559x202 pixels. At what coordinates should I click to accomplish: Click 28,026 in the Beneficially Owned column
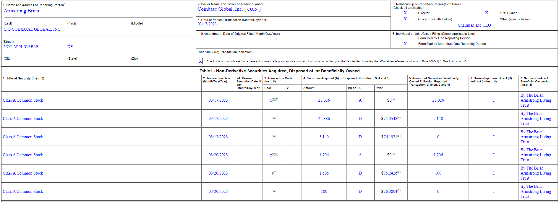(x=438, y=100)
